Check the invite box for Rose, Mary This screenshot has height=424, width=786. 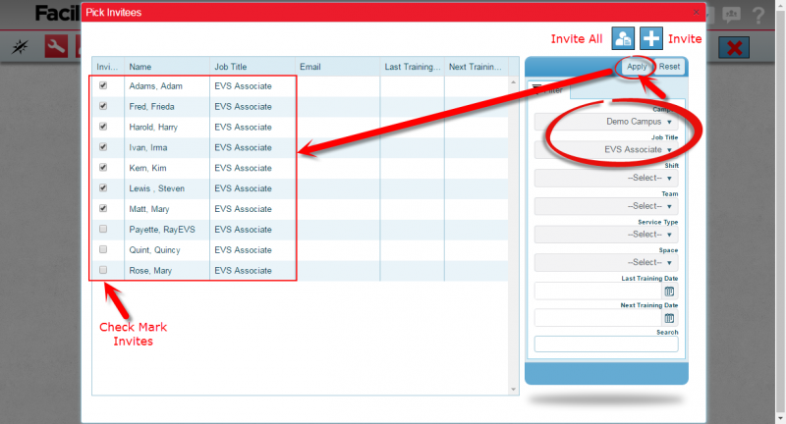pos(104,271)
